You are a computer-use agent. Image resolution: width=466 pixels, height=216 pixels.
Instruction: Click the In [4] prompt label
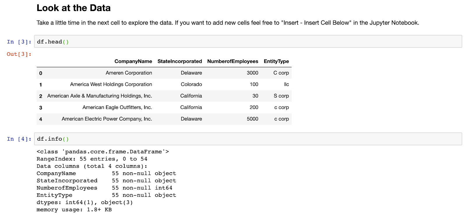tap(19, 139)
